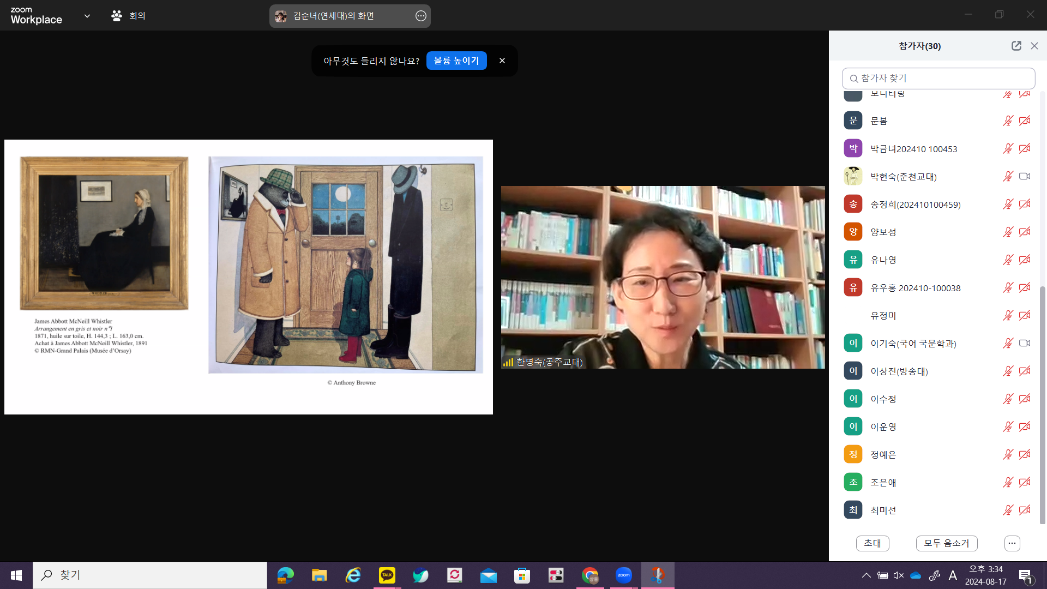Click the taskbar 찾기 search box
The height and width of the screenshot is (589, 1047).
click(150, 575)
